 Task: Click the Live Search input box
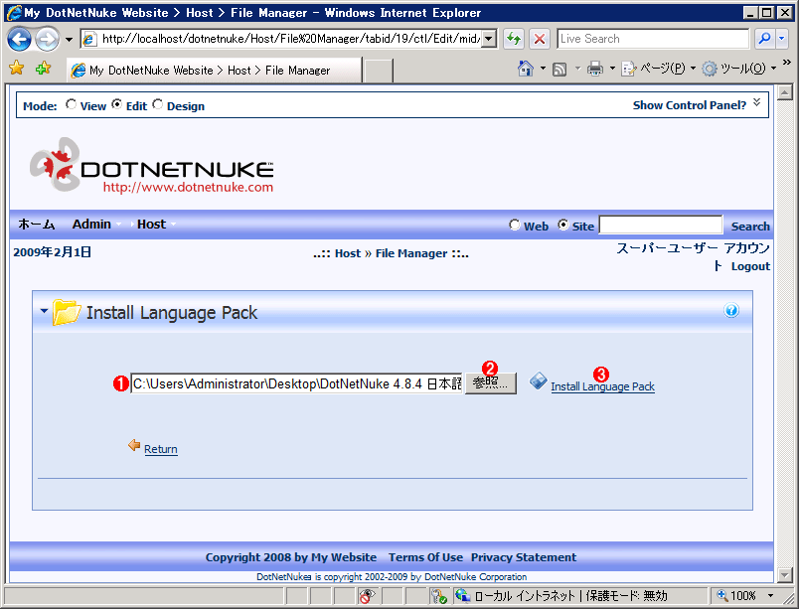click(653, 39)
